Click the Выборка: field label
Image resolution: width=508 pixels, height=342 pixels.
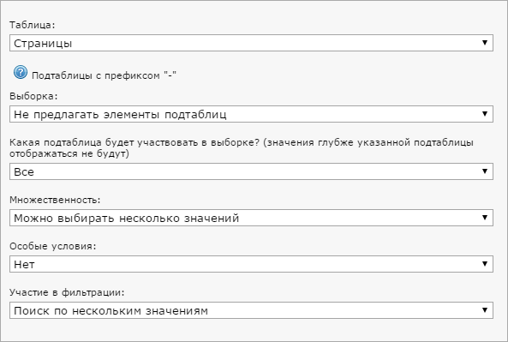pyautogui.click(x=33, y=96)
